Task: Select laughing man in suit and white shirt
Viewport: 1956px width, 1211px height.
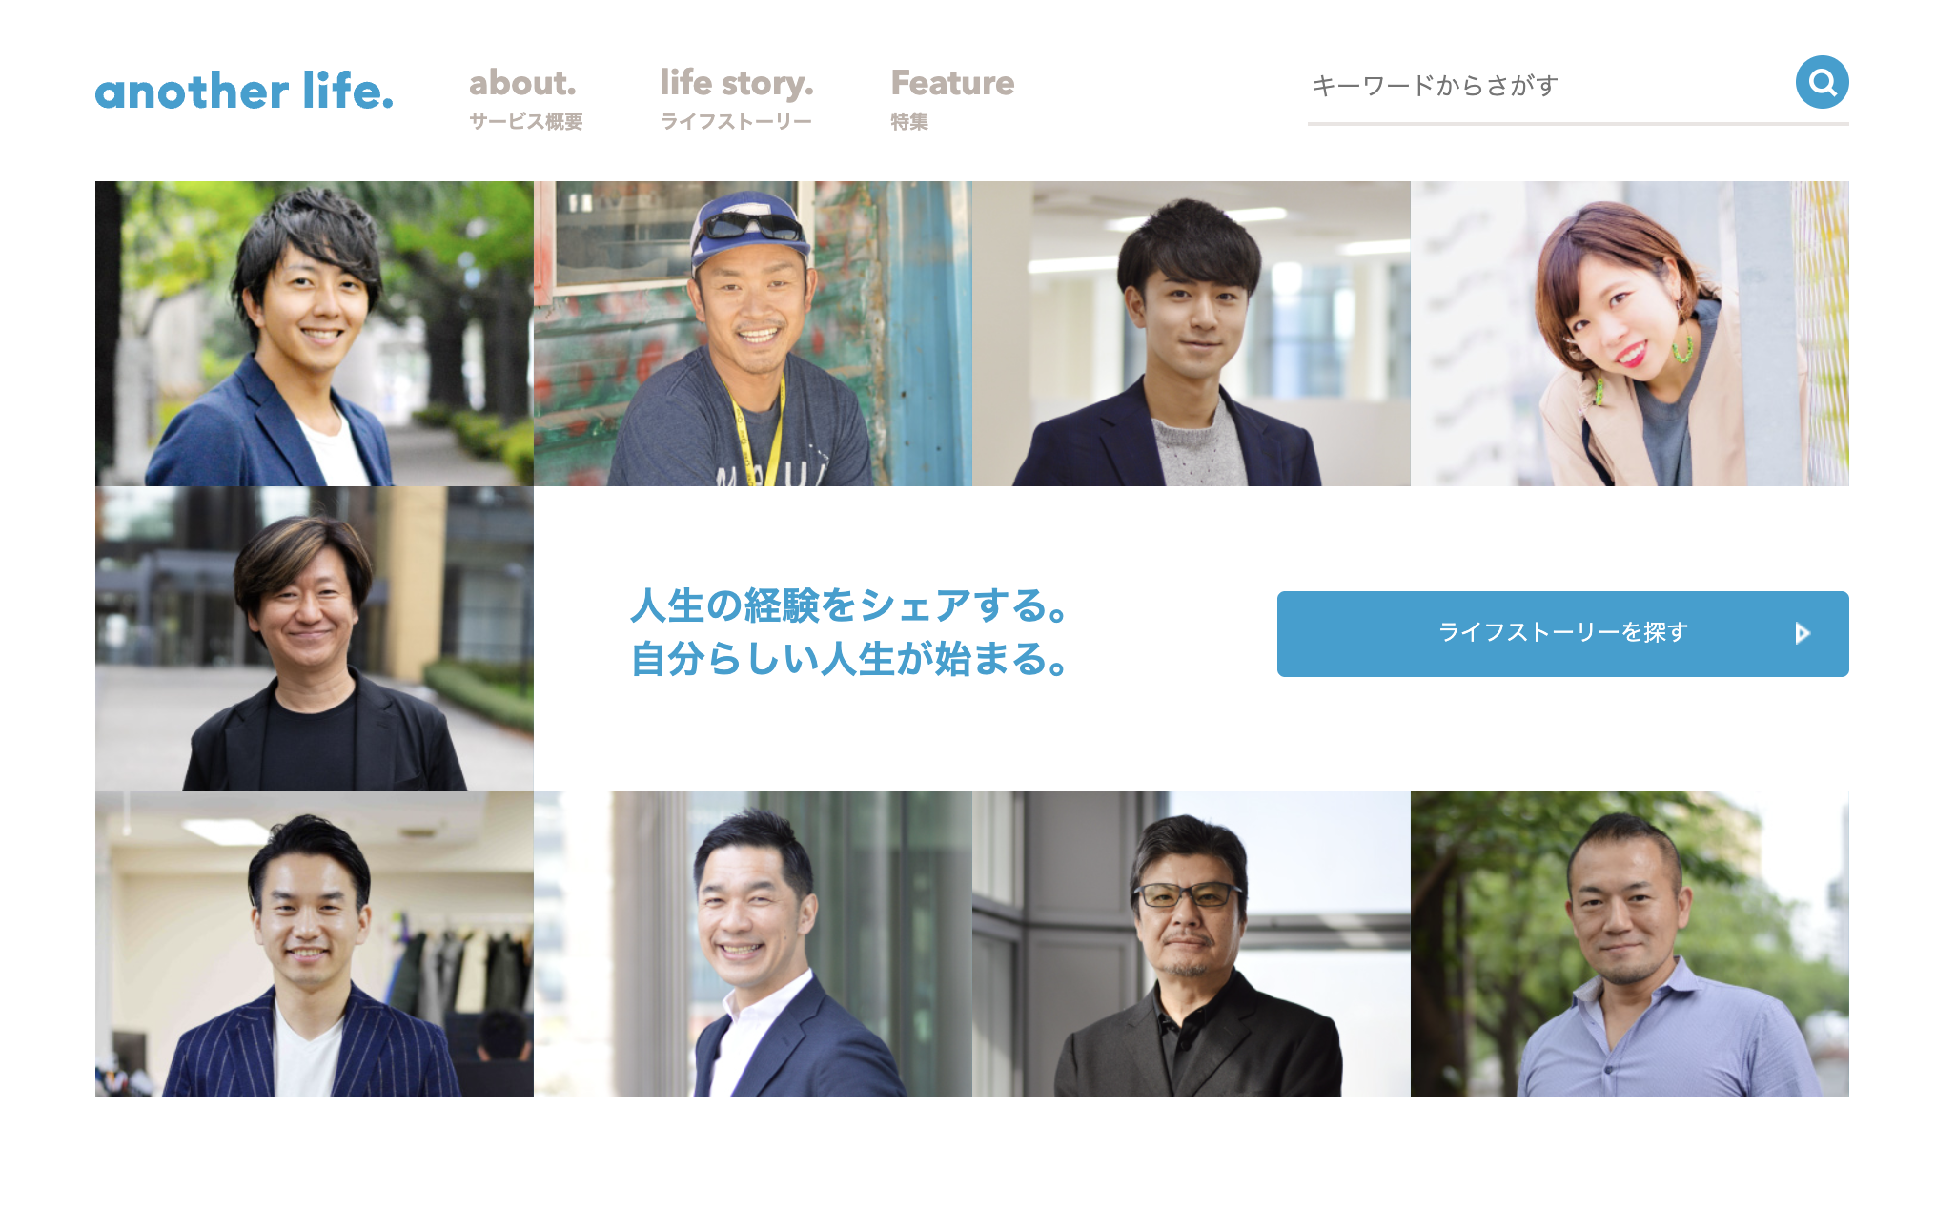Action: click(753, 944)
